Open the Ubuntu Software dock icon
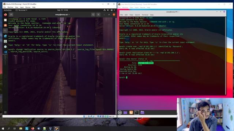This screenshot has height=131, width=234. [x=5, y=25]
